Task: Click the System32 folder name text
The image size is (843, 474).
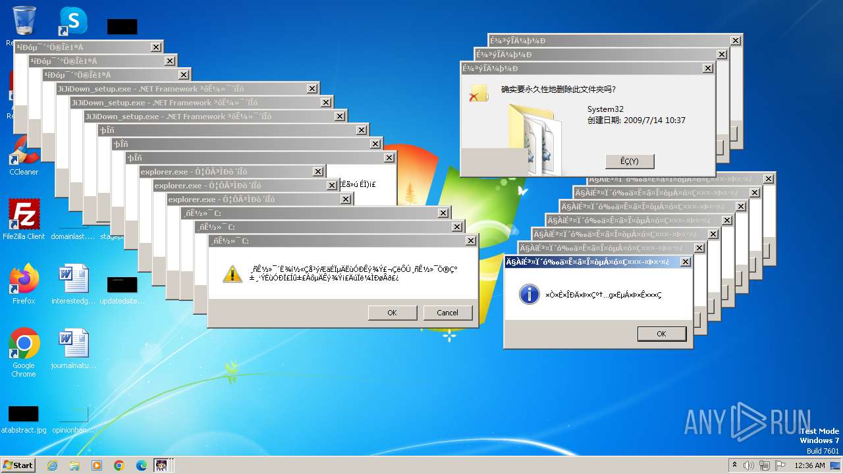Action: [605, 109]
